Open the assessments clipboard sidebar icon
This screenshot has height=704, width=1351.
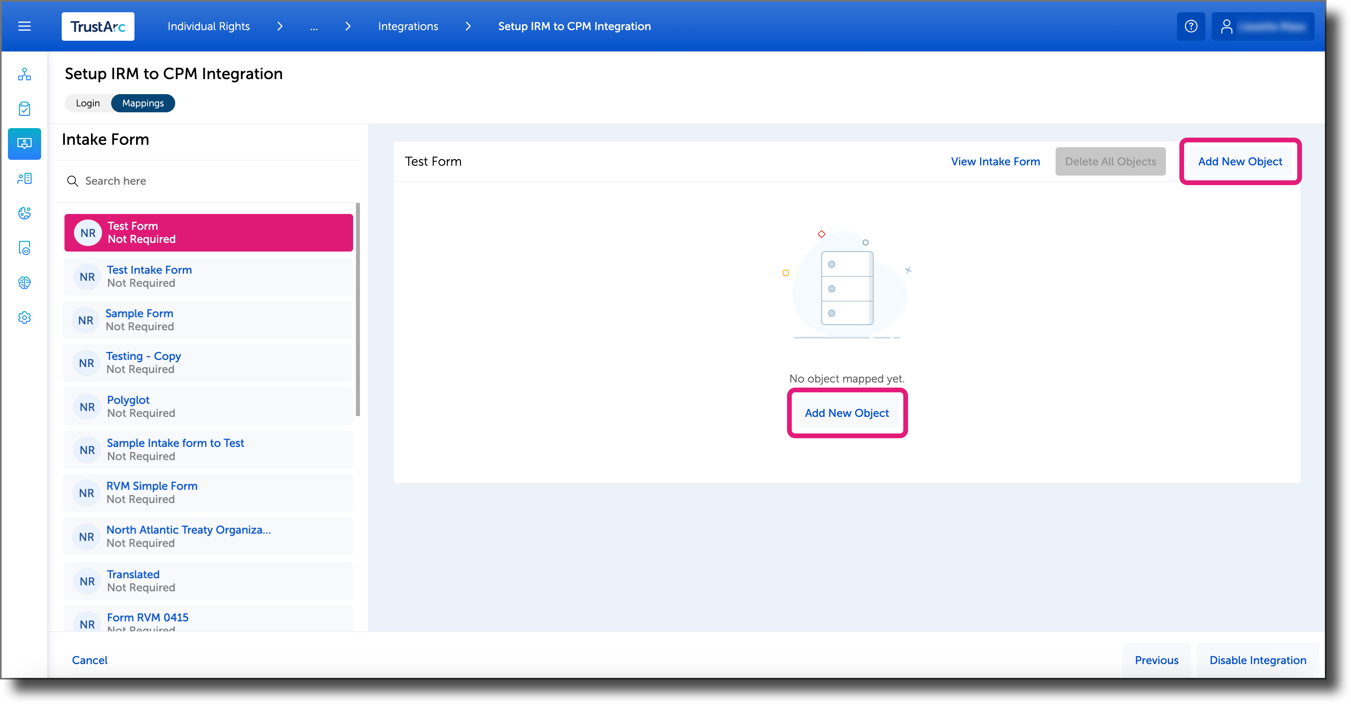(25, 109)
